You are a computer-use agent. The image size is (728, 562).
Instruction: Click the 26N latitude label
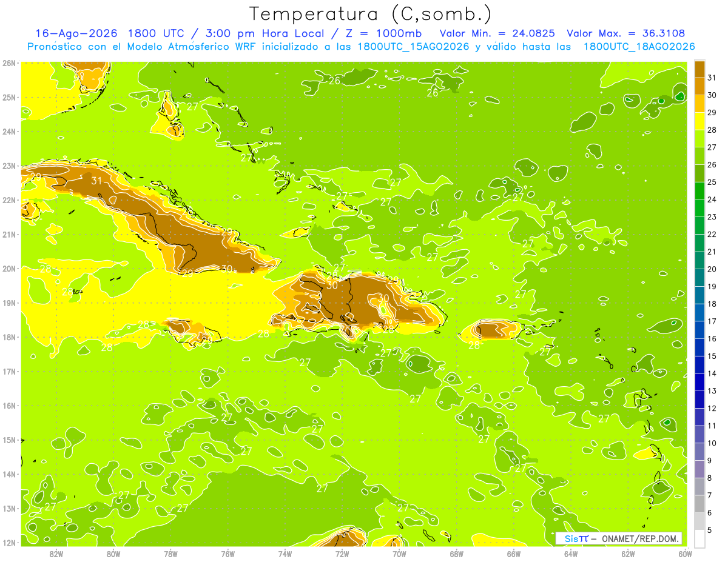[9, 63]
